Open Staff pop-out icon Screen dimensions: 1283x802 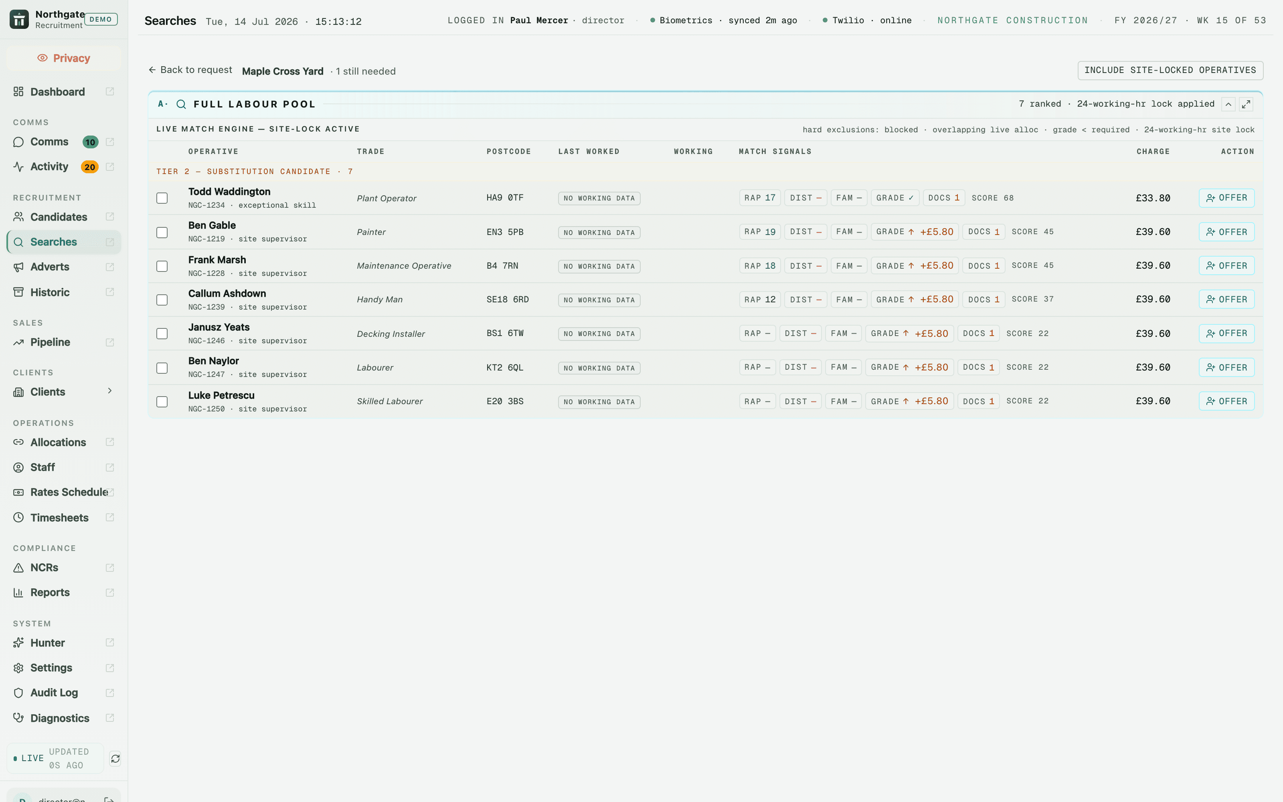[x=110, y=467]
